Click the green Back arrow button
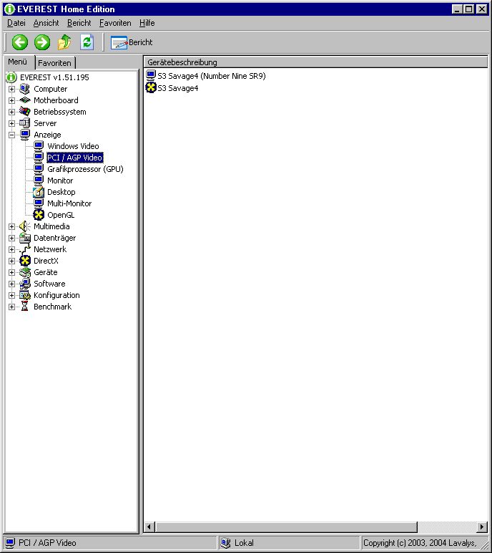492x553 pixels. pyautogui.click(x=20, y=42)
